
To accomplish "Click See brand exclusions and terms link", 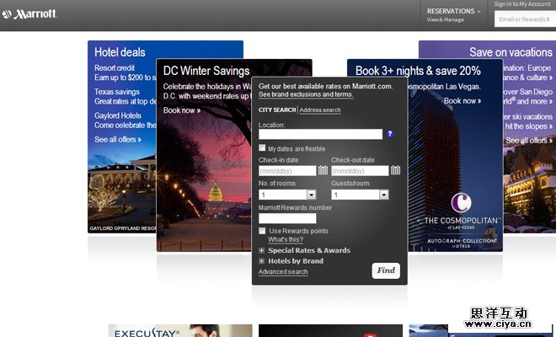I will 306,94.
